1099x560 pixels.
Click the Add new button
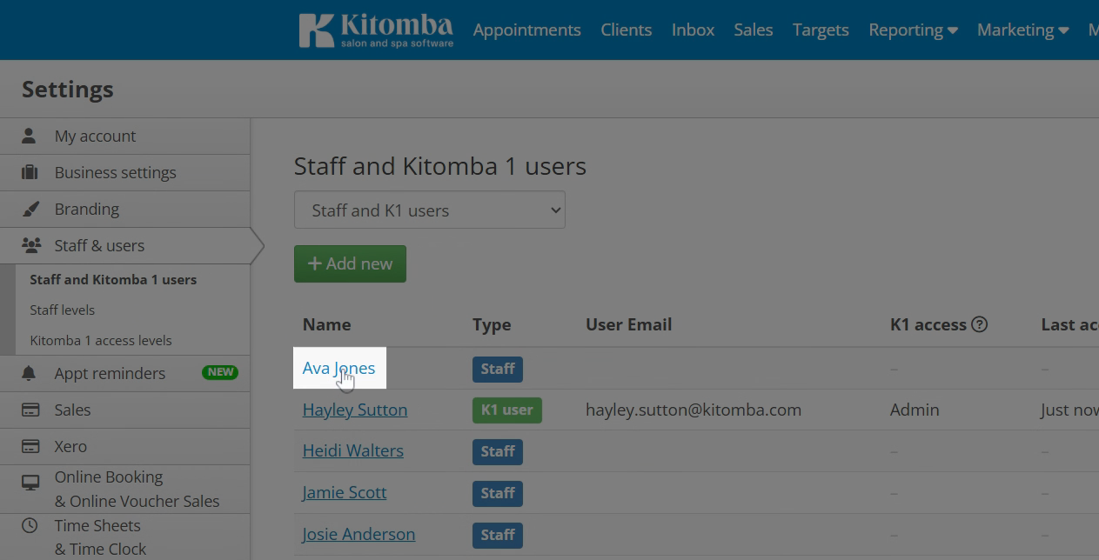tap(350, 263)
